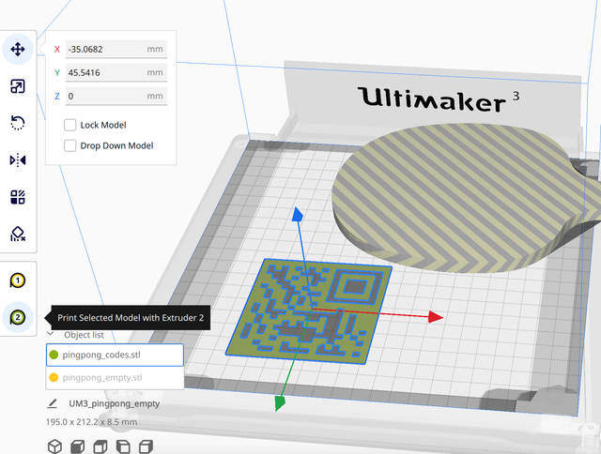601x454 pixels.
Task: Select pingpong_codes.stl in the object list
Action: coord(115,355)
